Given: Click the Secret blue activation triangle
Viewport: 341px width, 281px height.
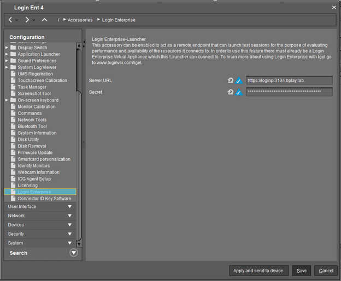Looking at the screenshot, I should point(239,92).
